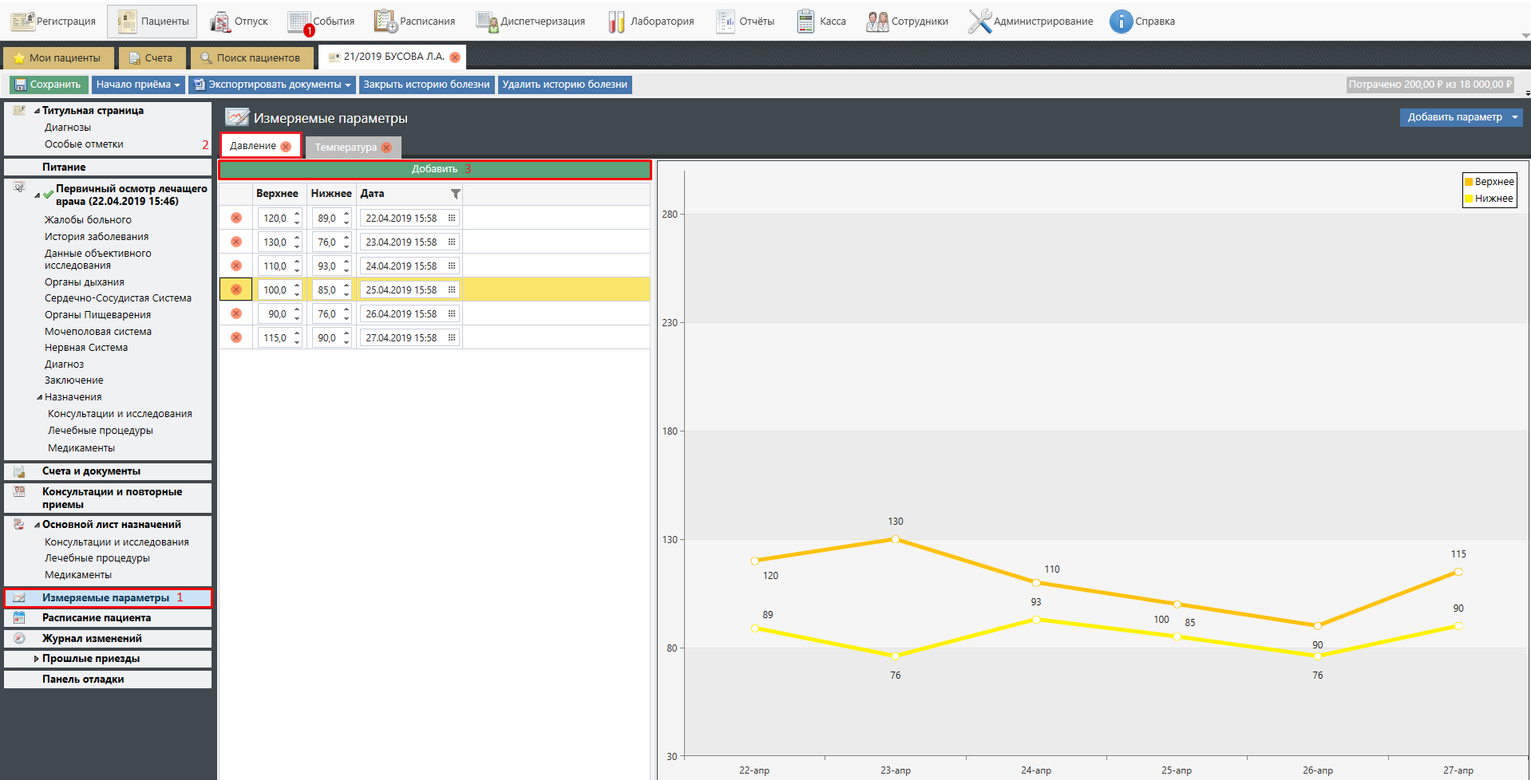Click the Help (Справка) info icon
Screen dimensions: 1531x780
1121,22
